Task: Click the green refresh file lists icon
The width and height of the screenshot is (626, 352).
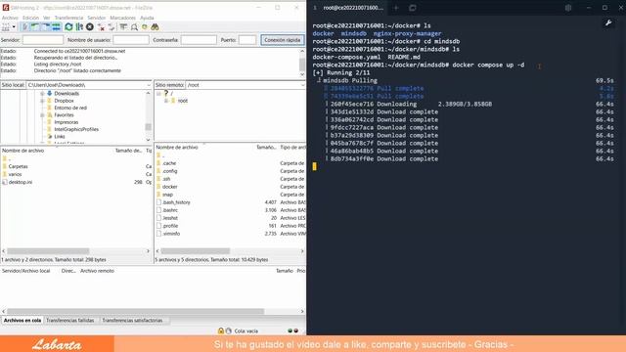Action: [68, 27]
